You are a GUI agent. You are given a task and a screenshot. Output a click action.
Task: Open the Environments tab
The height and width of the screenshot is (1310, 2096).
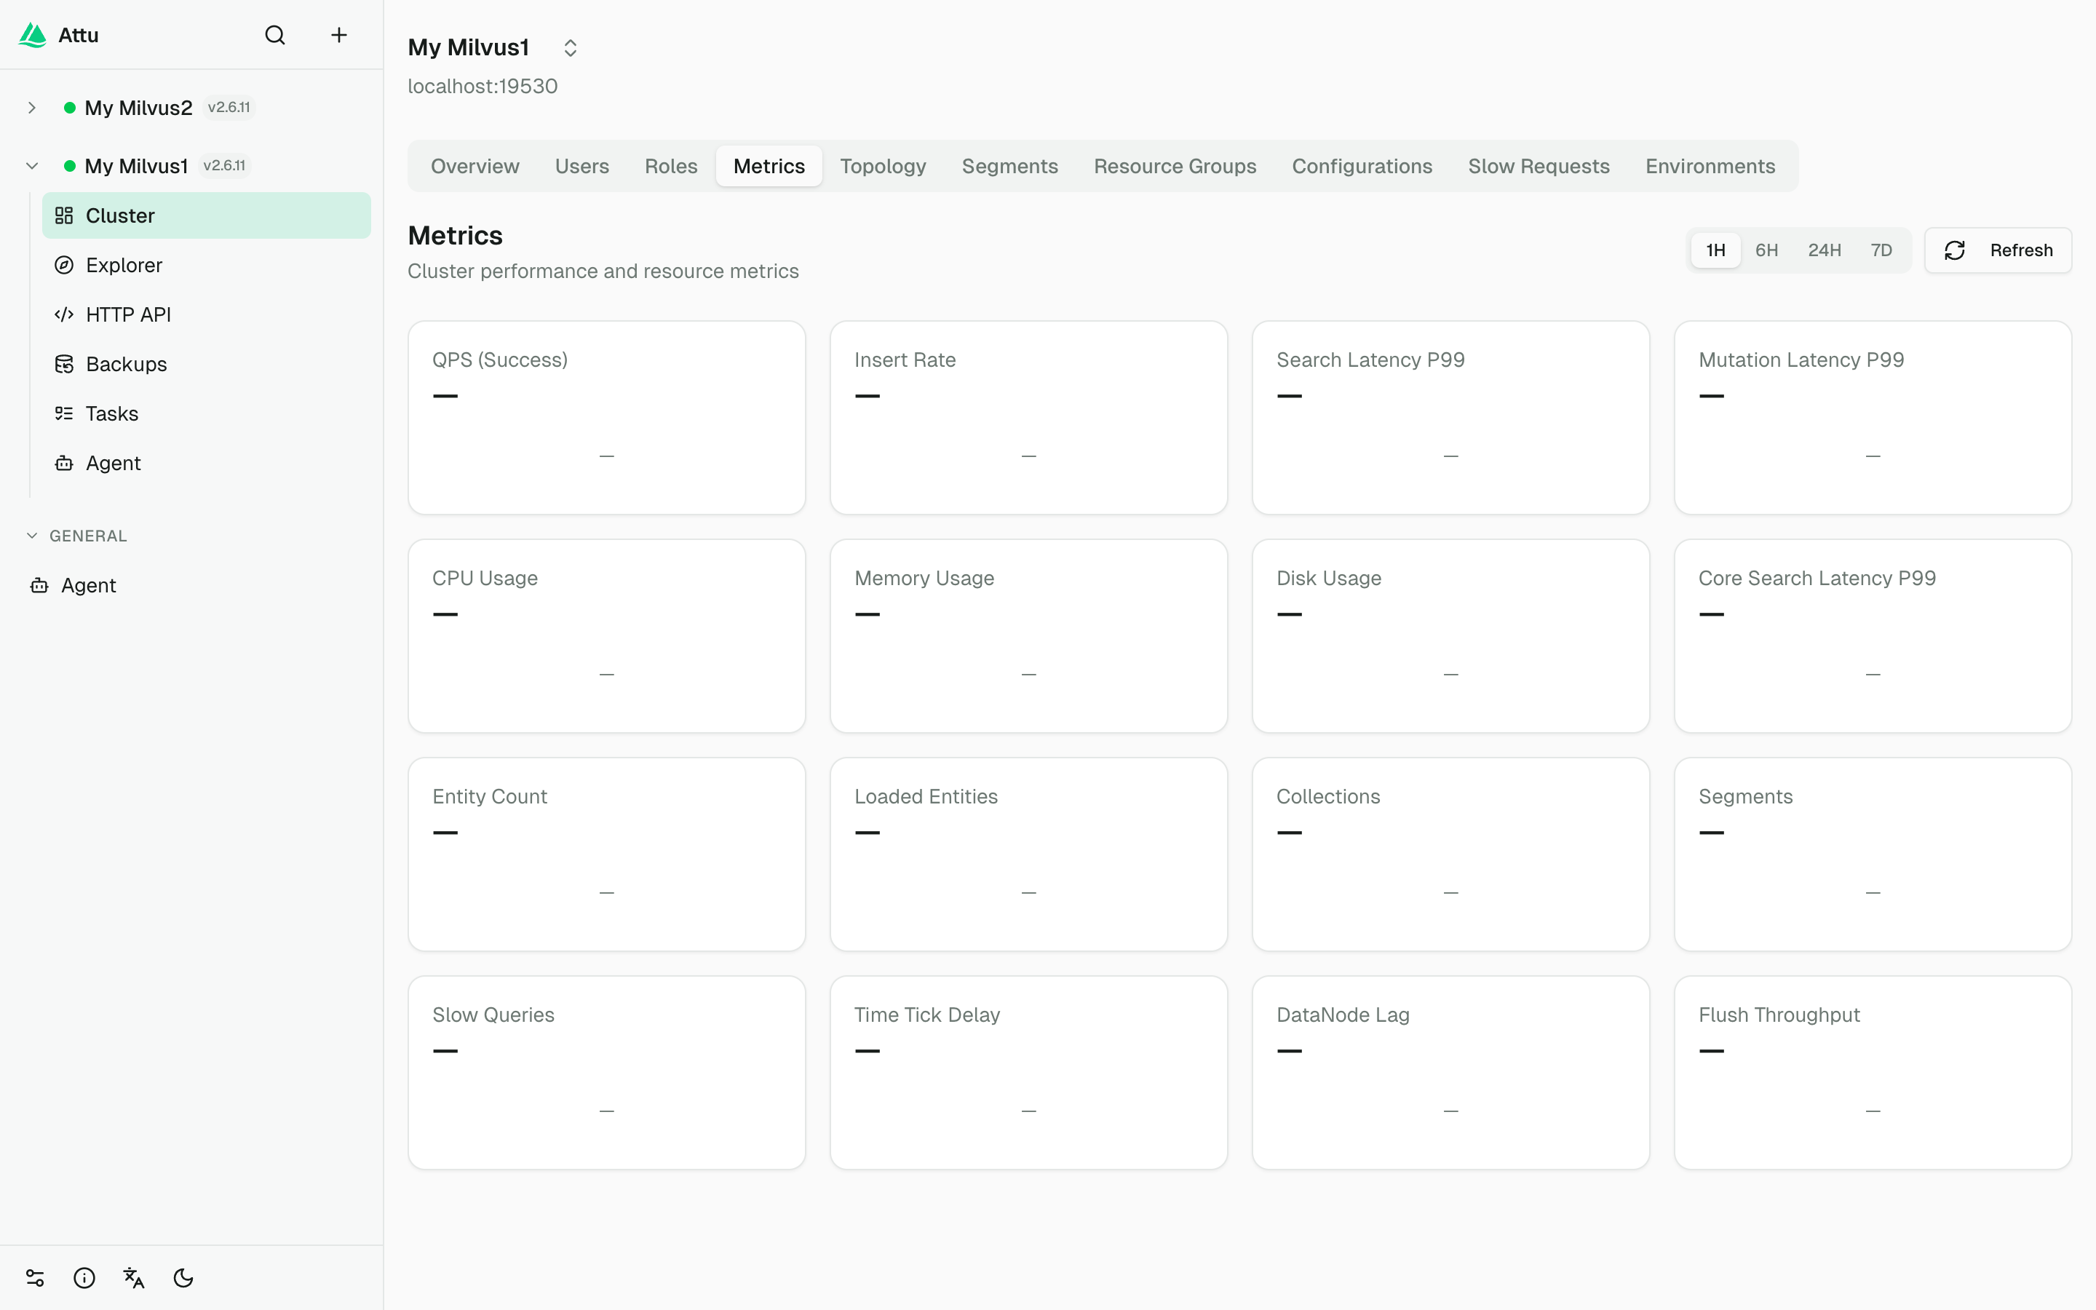(1710, 167)
